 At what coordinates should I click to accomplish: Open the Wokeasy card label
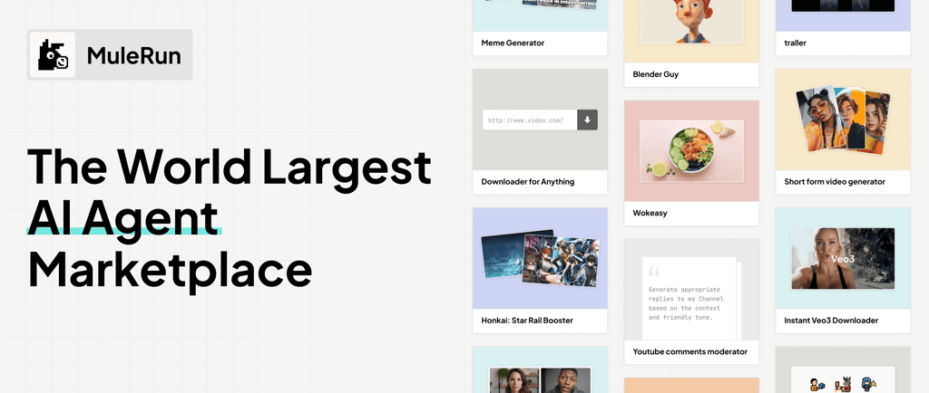coord(650,214)
